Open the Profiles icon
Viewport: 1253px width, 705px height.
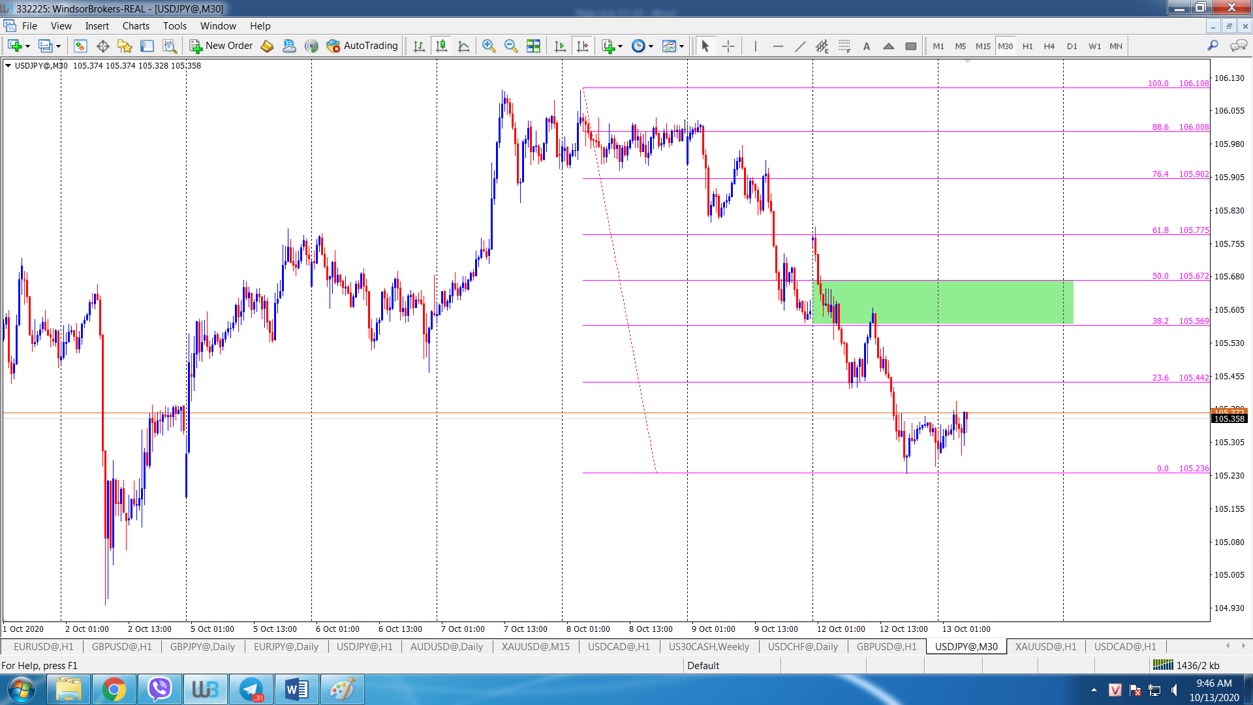point(45,46)
